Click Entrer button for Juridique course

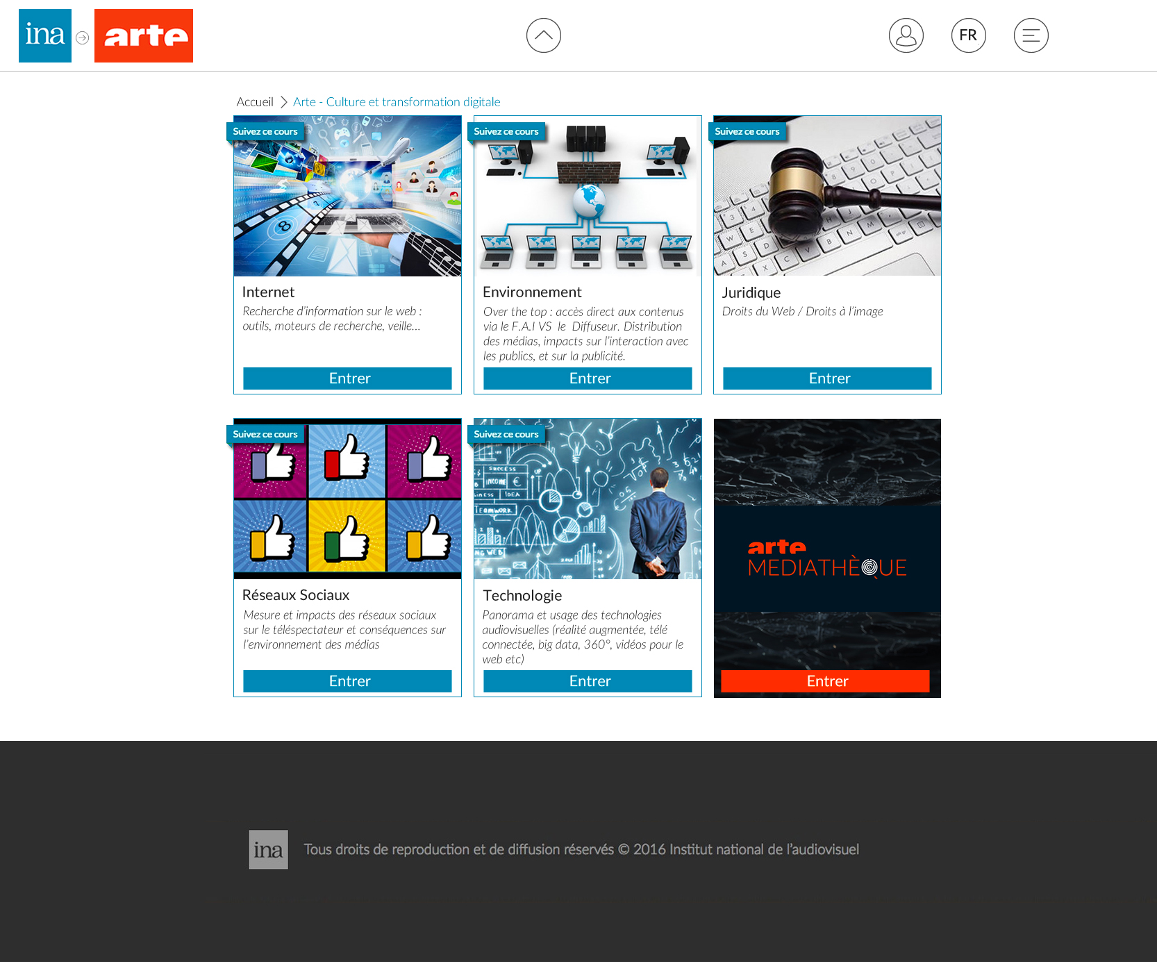tap(827, 378)
